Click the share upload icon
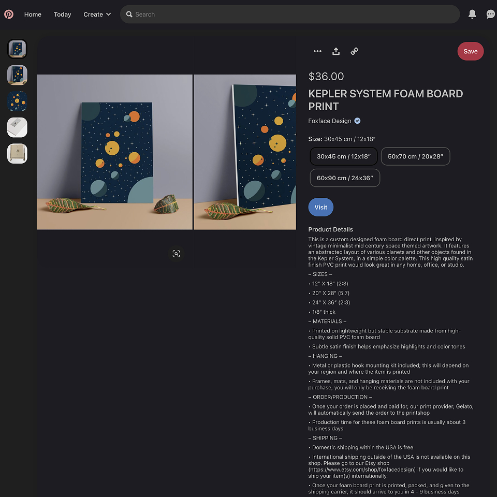This screenshot has width=497, height=497. pos(335,51)
